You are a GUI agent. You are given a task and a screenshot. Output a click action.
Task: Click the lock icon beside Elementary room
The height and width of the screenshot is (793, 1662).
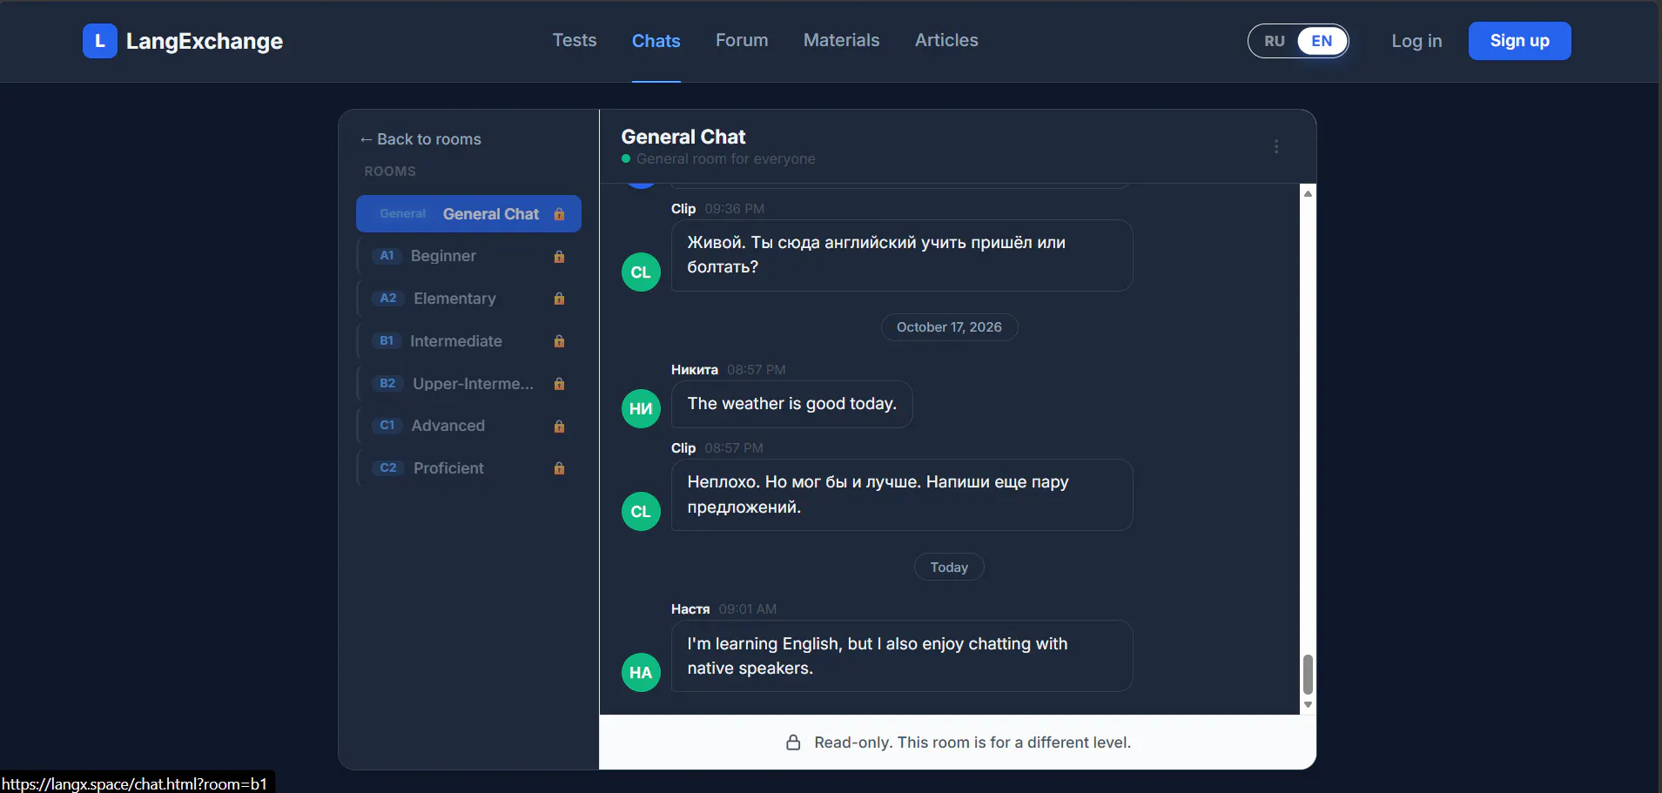tap(559, 299)
